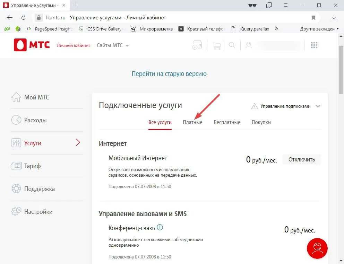
Task: Expand the Услуги menu arrow
Action: [x=78, y=142]
